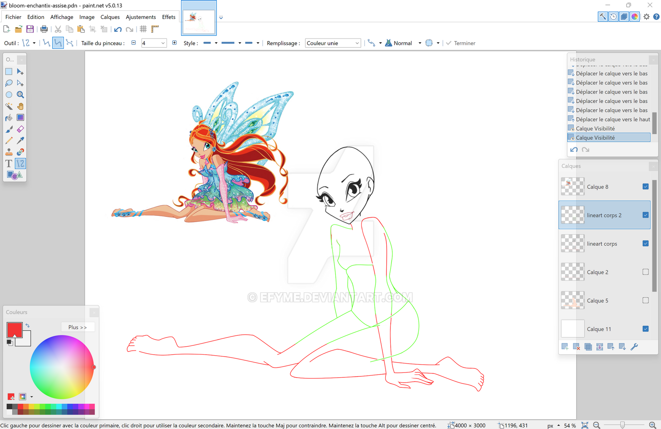Open the Remplissage Couleur unie dropdown
Screen dimensions: 661x429
tap(333, 43)
